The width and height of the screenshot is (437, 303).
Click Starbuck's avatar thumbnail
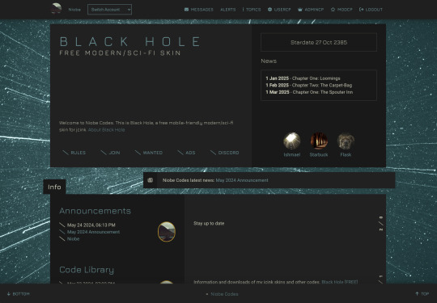[x=319, y=141]
